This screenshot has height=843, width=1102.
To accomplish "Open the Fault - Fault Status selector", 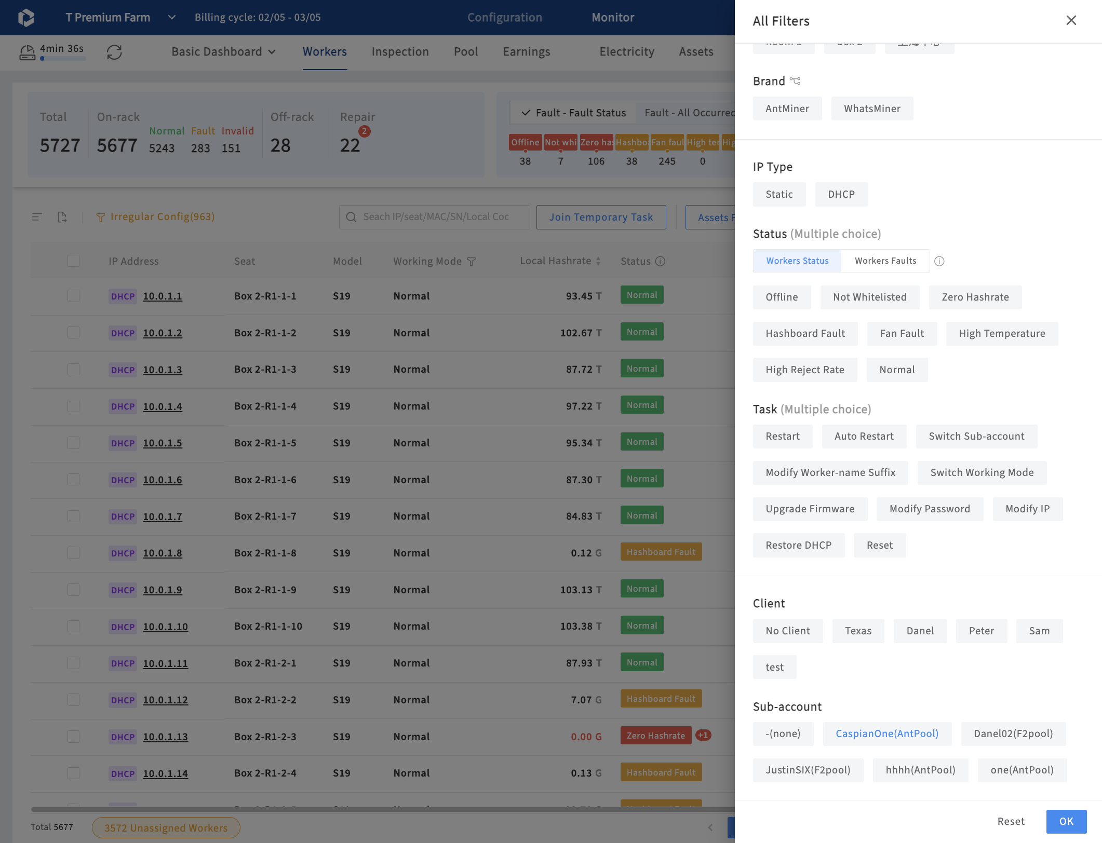I will (573, 113).
